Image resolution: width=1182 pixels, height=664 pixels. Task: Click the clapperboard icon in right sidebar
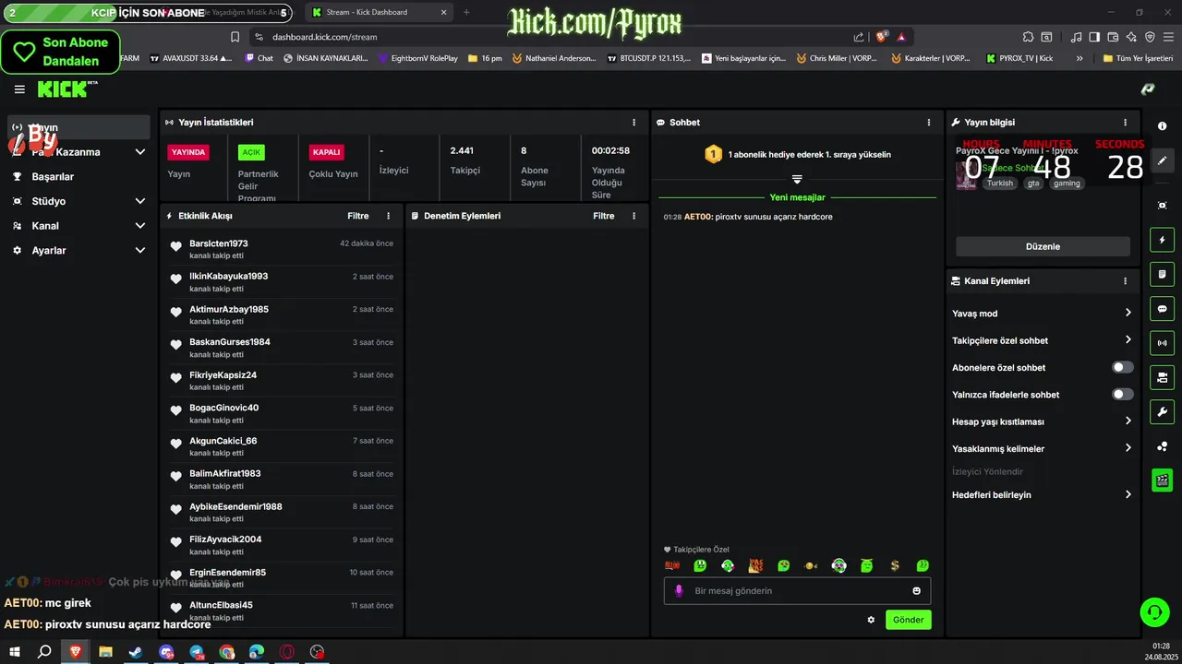1163,480
